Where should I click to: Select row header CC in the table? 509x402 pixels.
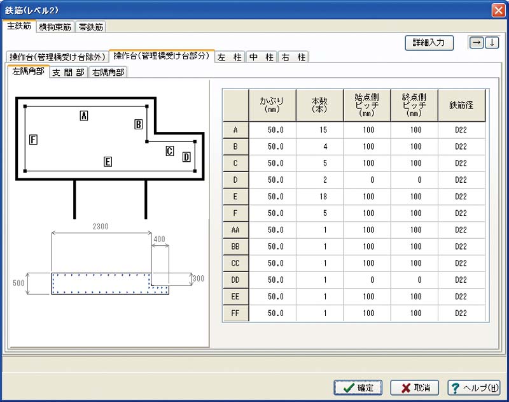tap(235, 263)
